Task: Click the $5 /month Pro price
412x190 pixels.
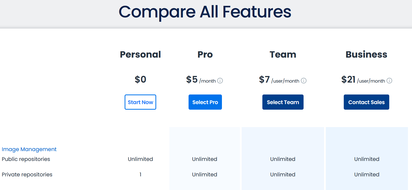Action: click(x=201, y=80)
